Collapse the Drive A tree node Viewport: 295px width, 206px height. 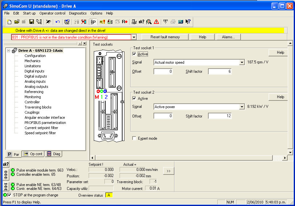[x=8, y=51]
